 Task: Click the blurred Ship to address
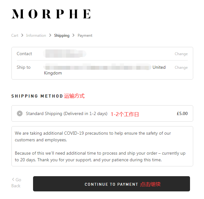97,67
